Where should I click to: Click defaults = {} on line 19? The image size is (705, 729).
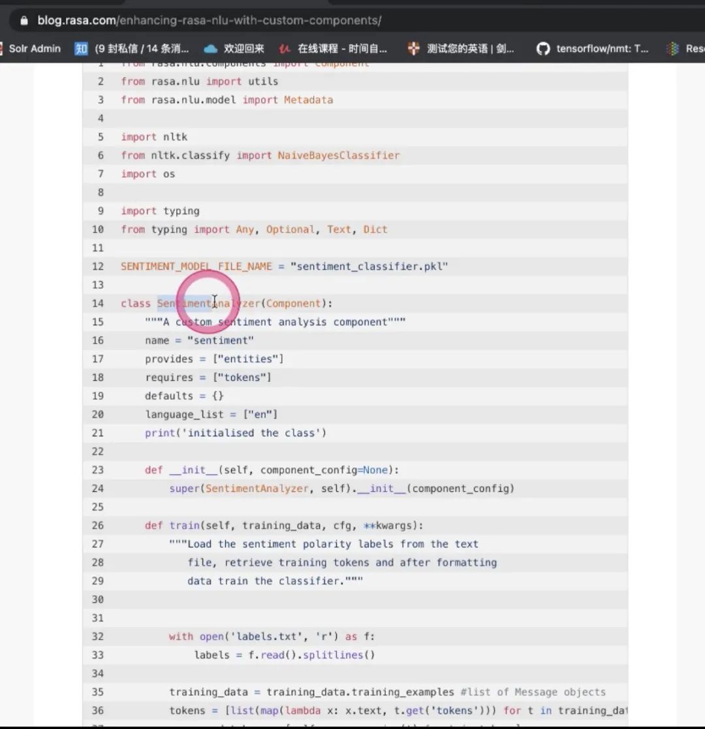(x=185, y=396)
